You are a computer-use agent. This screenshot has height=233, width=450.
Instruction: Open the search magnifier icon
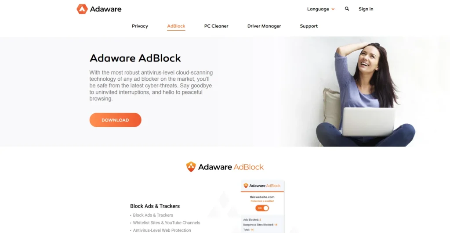tap(347, 9)
